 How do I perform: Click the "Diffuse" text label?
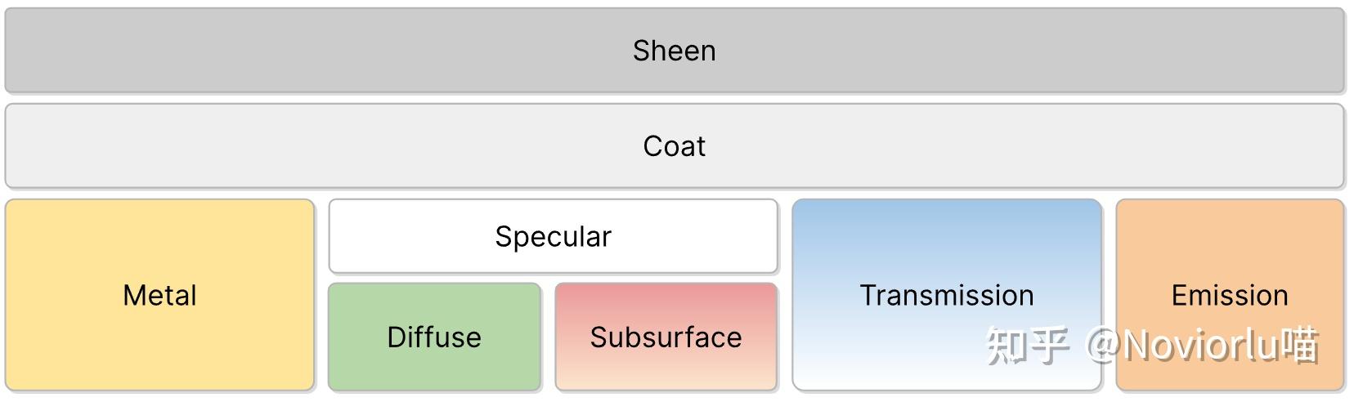pyautogui.click(x=434, y=337)
